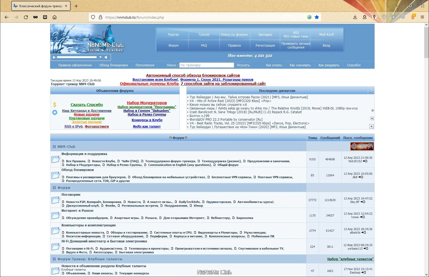Image resolution: width=429 pixels, height=277 pixels.
Task: Click the blue star badge icon
Action: [x=55, y=112]
